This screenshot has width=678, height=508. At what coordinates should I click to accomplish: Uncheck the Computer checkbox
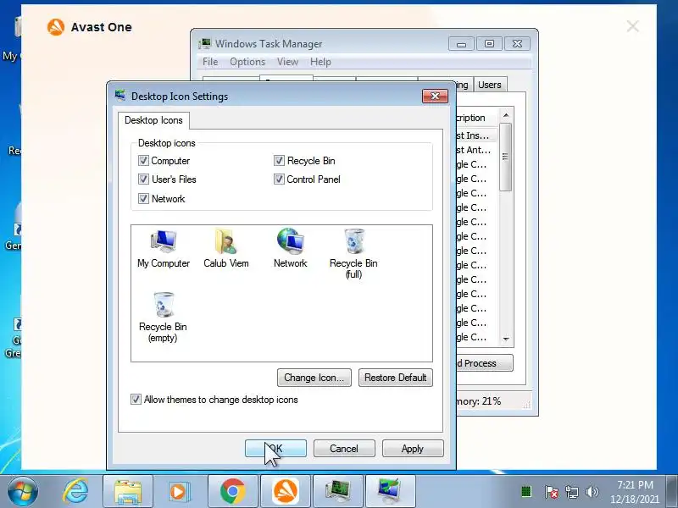coord(143,161)
